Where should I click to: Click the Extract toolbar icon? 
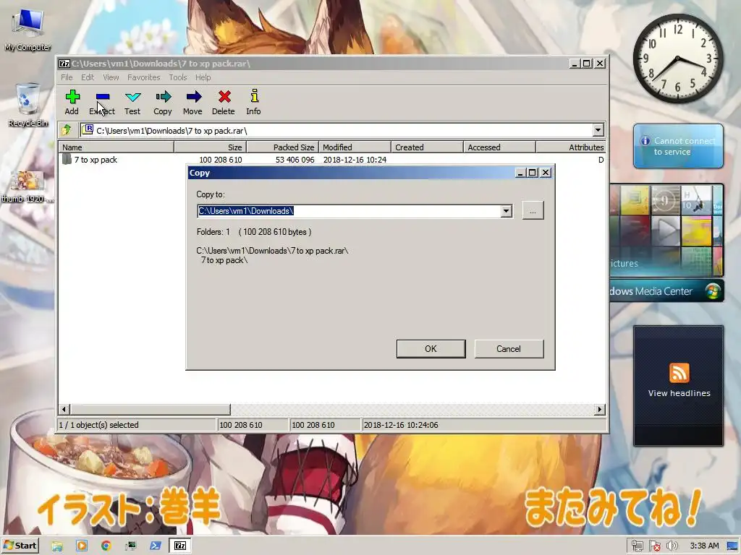click(103, 98)
